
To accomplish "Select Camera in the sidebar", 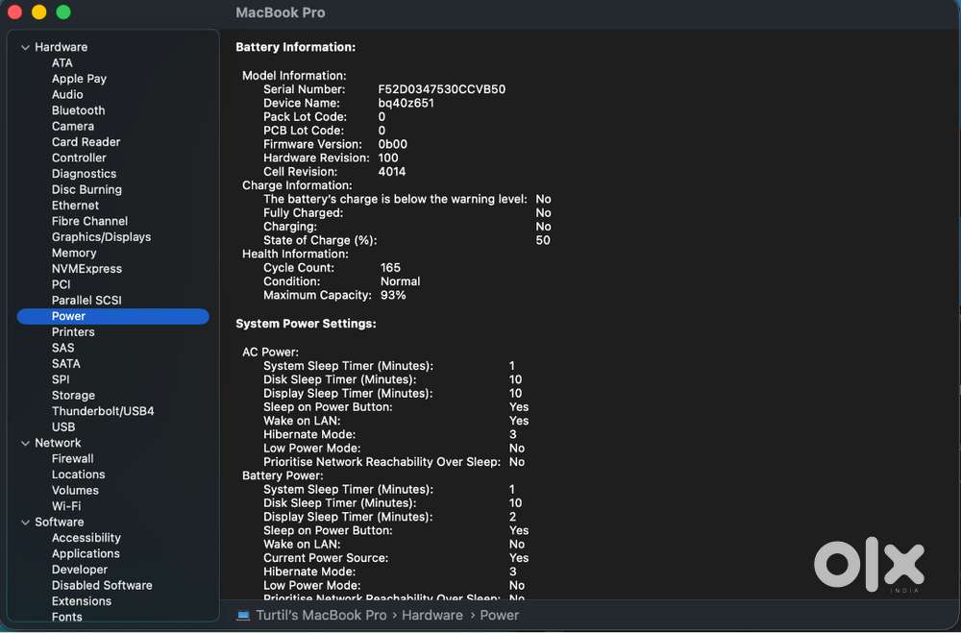I will 73,126.
